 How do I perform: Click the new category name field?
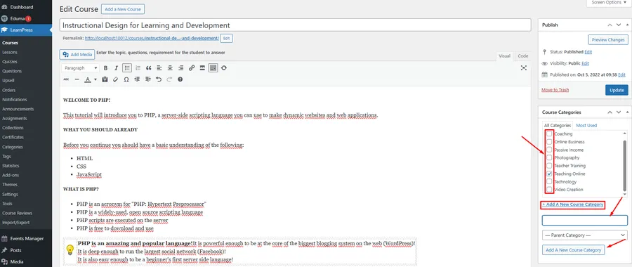tap(584, 220)
